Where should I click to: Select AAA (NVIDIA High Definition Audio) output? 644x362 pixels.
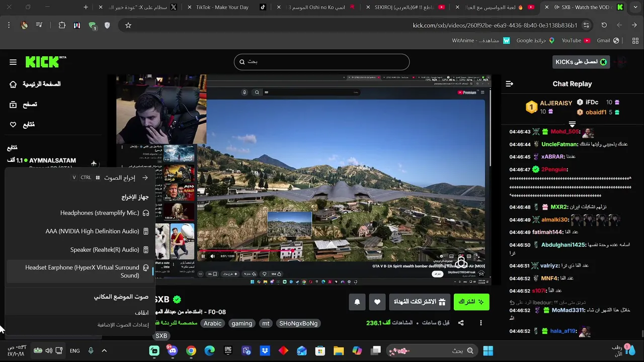click(x=80, y=231)
